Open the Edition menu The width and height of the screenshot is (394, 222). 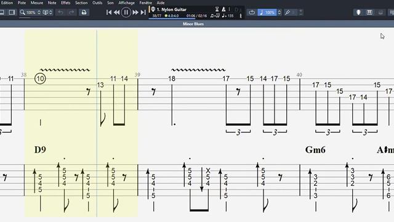click(x=7, y=2)
